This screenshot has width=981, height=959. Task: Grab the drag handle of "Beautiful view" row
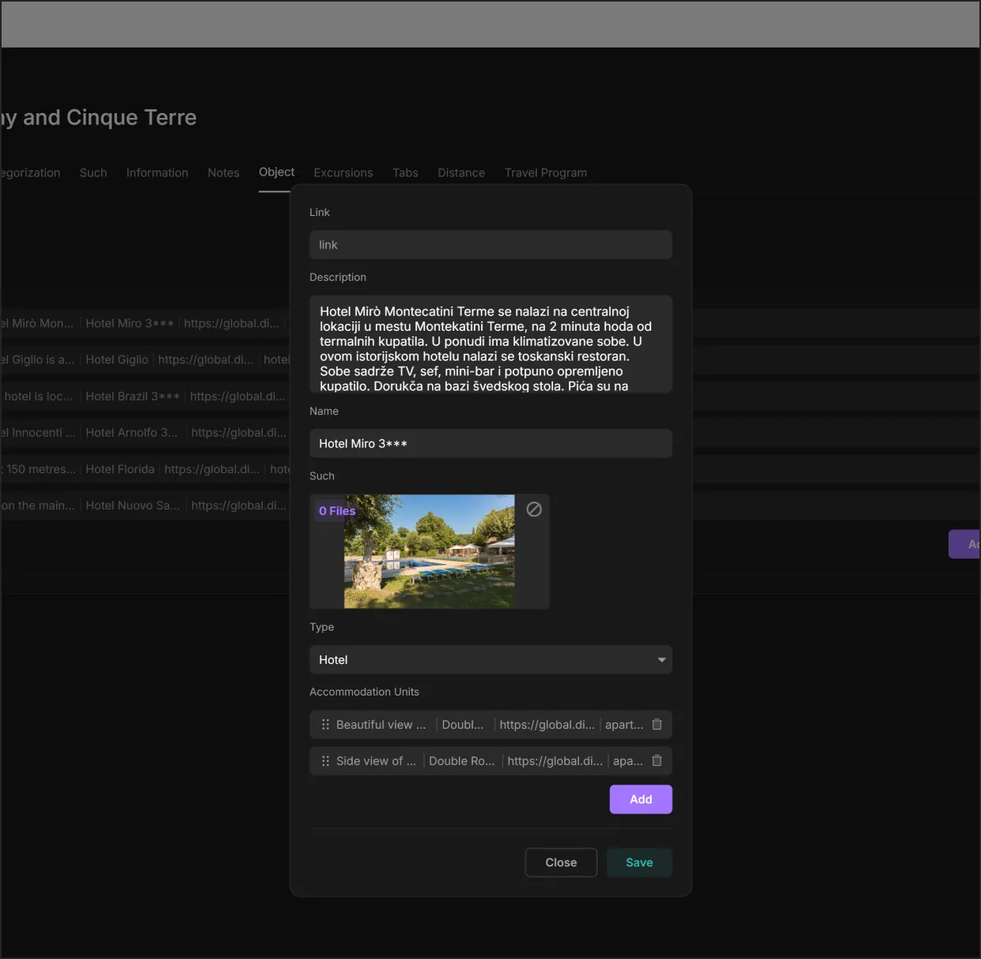325,724
